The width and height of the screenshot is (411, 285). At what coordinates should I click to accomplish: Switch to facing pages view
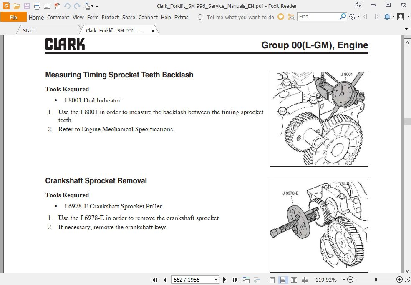[x=294, y=280]
